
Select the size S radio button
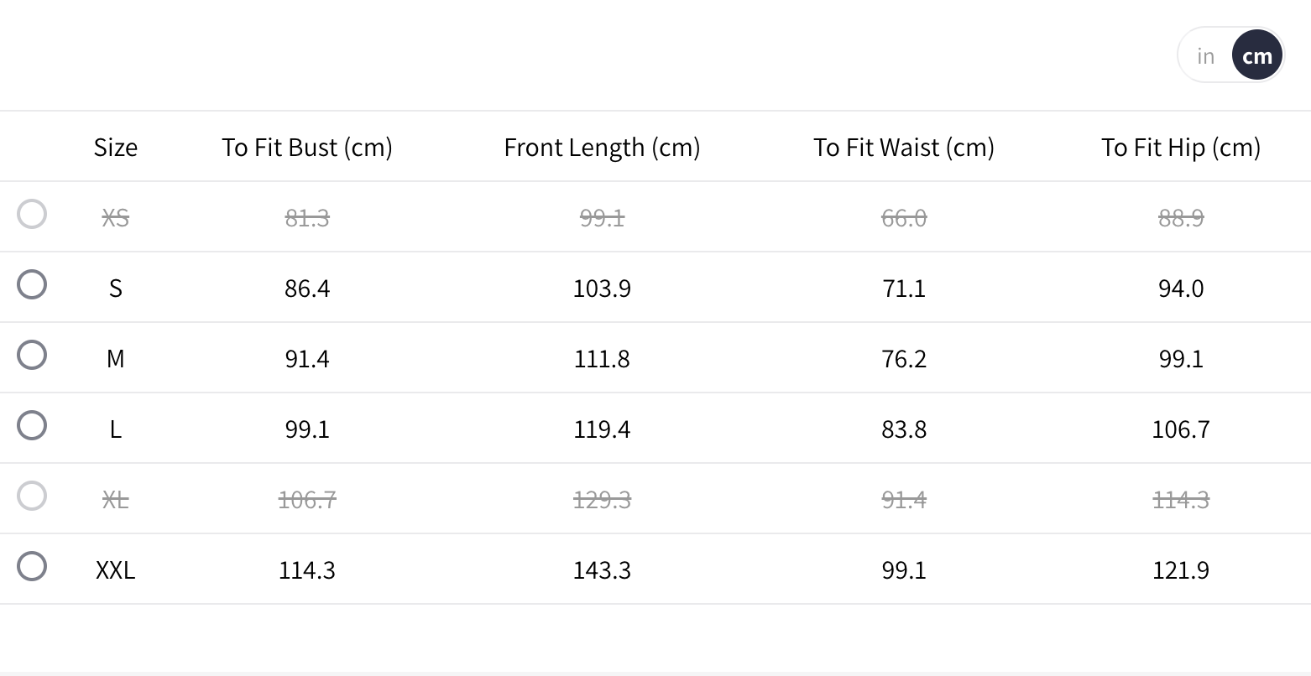[32, 284]
